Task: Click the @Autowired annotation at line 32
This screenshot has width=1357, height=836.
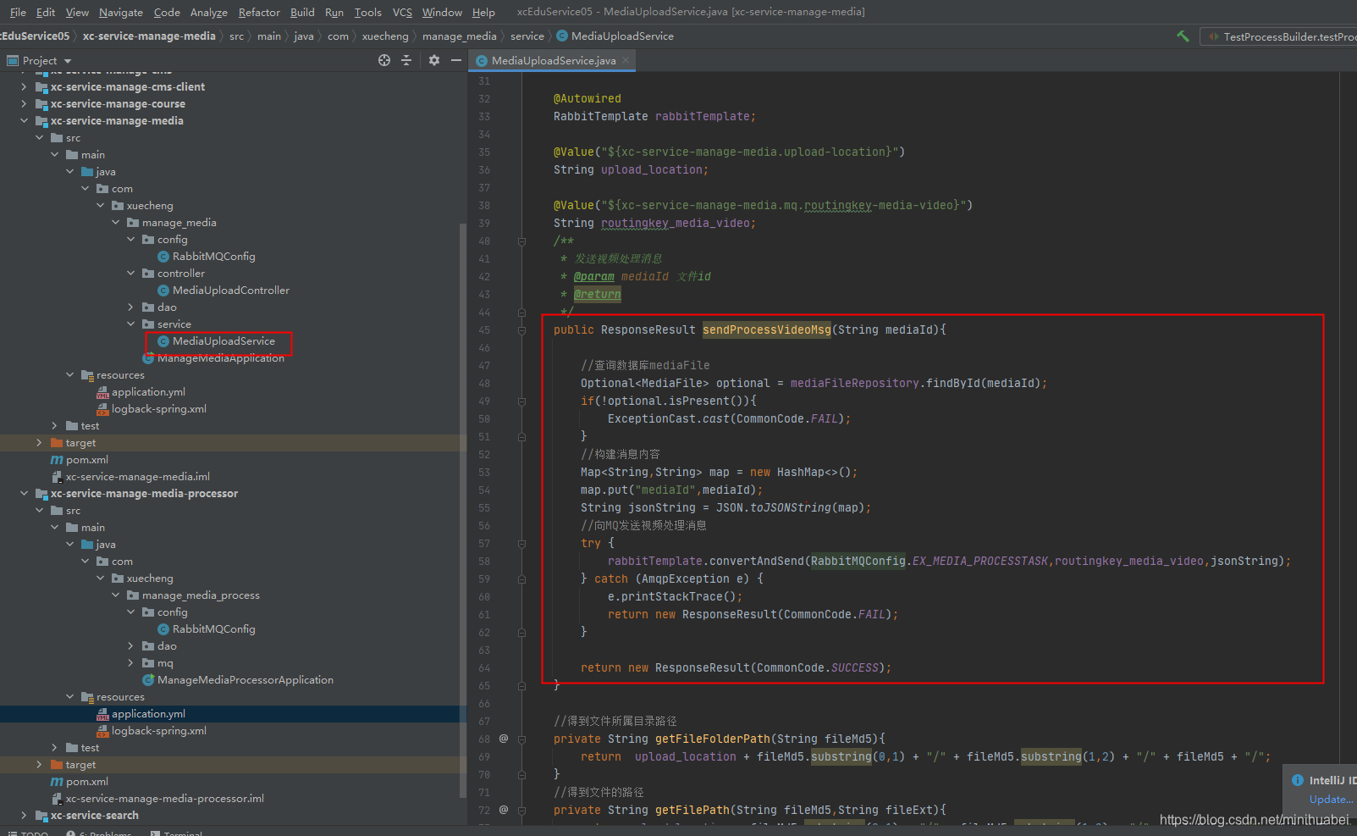Action: coord(587,98)
